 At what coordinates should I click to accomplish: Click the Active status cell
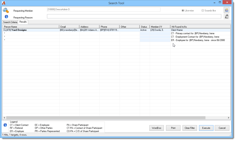pyautogui.click(x=145, y=30)
